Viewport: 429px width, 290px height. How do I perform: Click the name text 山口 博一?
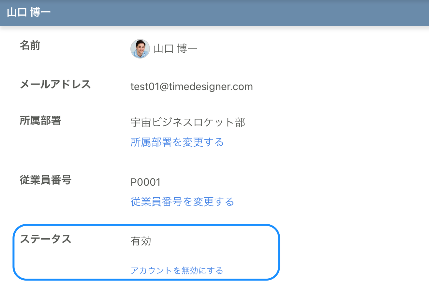175,49
